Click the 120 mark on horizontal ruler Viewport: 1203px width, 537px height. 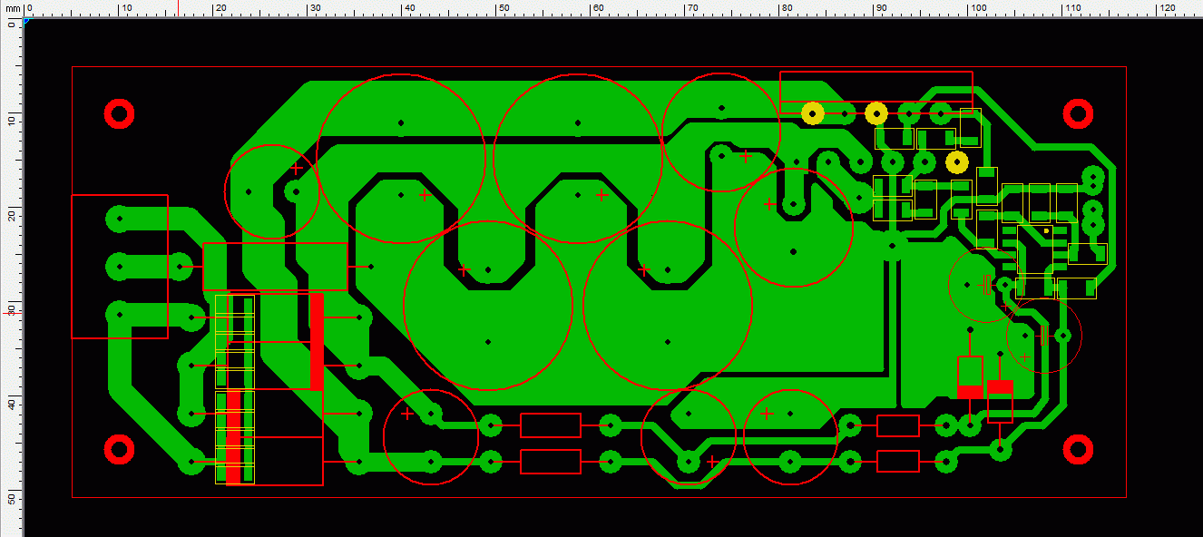pos(1169,8)
